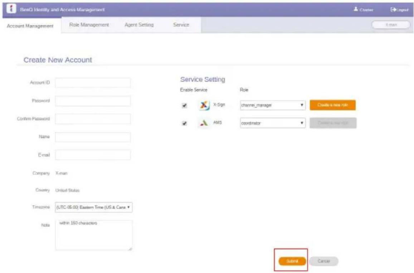The height and width of the screenshot is (273, 414).
Task: Open the Timezone dropdown
Action: click(x=94, y=207)
